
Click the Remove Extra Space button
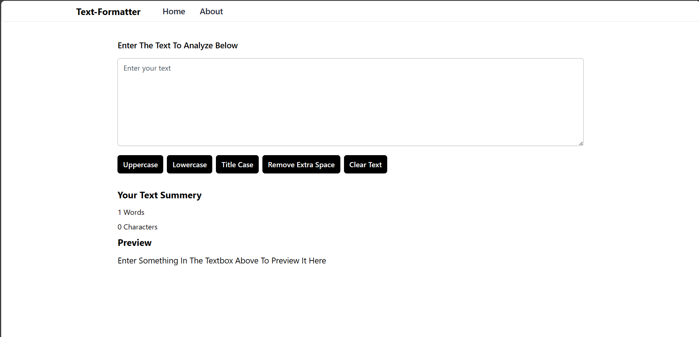(x=301, y=164)
